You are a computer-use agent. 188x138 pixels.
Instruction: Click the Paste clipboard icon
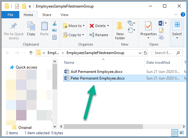pos(44,26)
